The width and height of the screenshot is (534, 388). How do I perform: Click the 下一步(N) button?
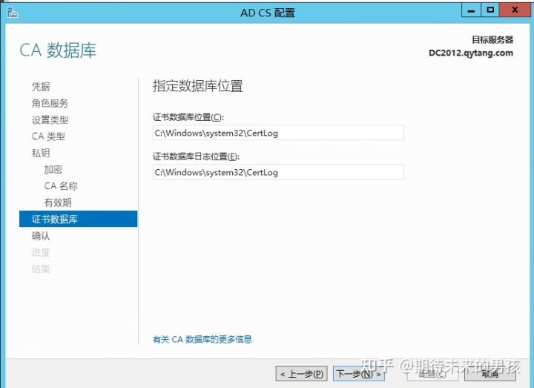(x=359, y=374)
